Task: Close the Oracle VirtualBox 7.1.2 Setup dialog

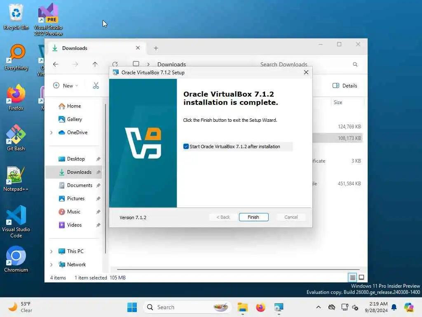Action: pyautogui.click(x=306, y=72)
